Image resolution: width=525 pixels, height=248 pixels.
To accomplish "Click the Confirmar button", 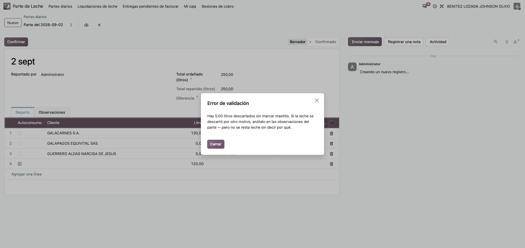I will click(x=16, y=42).
